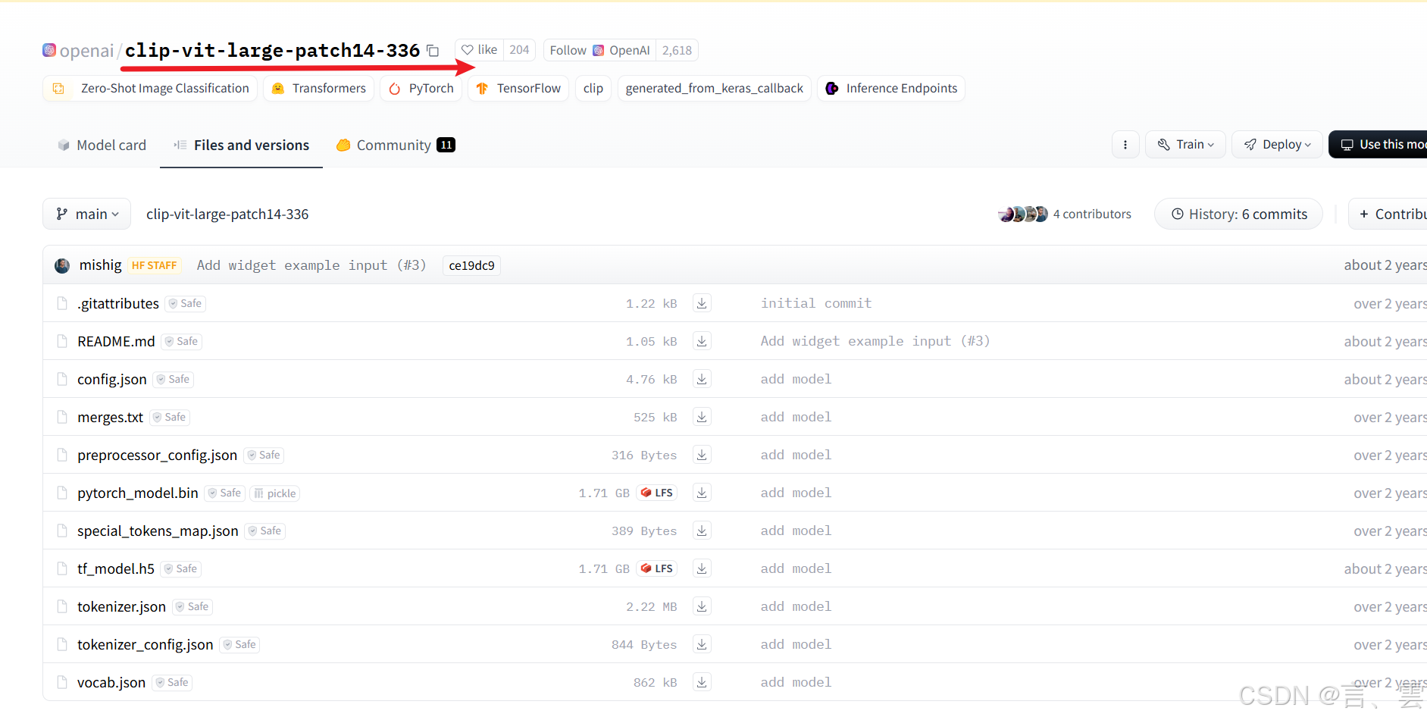This screenshot has width=1427, height=720.
Task: Click the LFS badge on pytorch_model.bin
Action: tap(656, 493)
